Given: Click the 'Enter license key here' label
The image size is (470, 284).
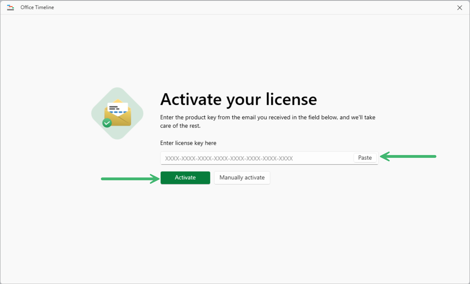Looking at the screenshot, I should click(188, 143).
